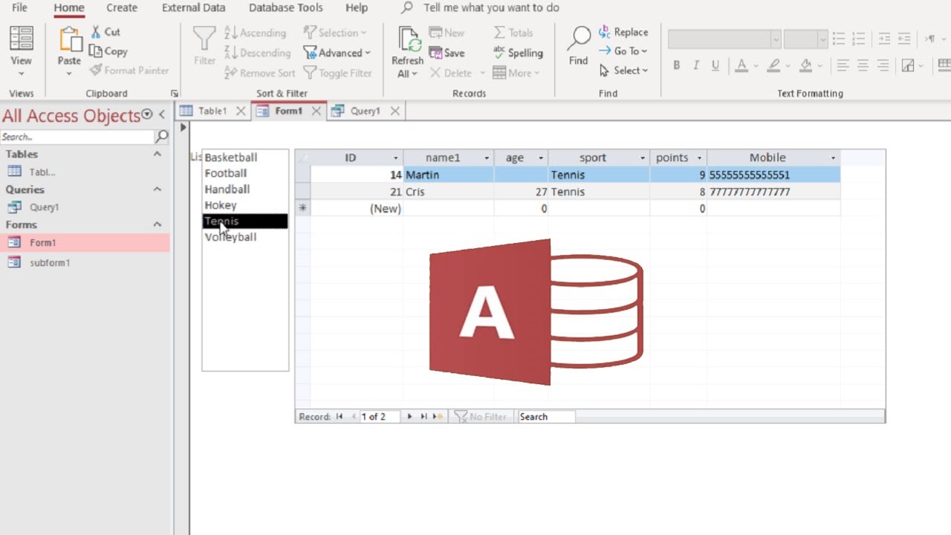
Task: Open the Advanced filter dropdown
Action: point(336,53)
